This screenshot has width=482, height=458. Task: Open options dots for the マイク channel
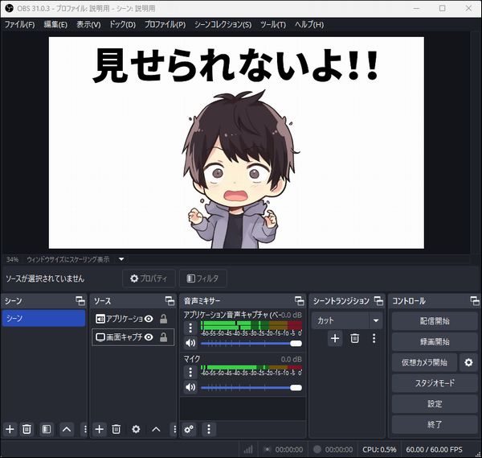tap(190, 372)
